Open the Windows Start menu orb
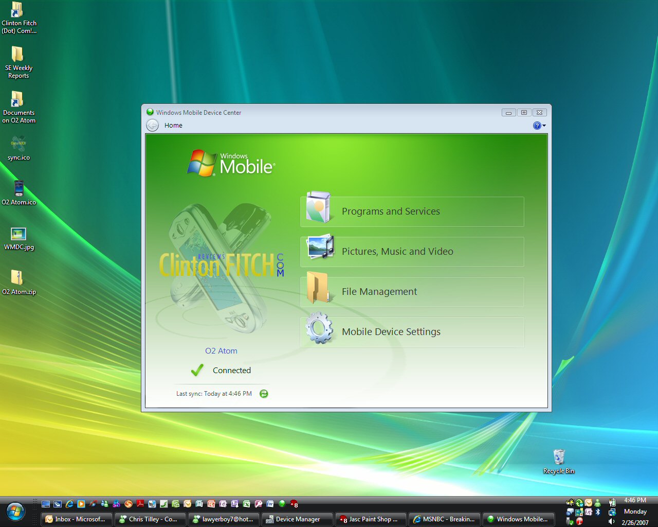Screen dimensions: 658x527 pyautogui.click(x=16, y=512)
